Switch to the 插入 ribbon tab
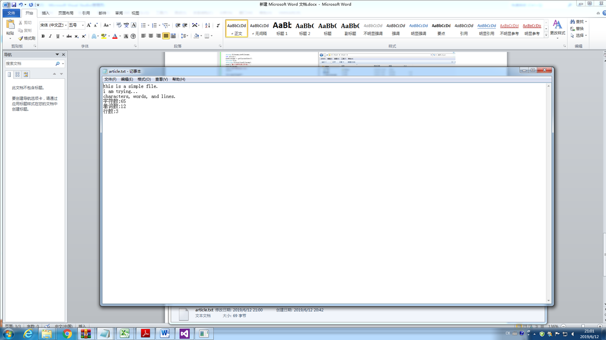This screenshot has width=606, height=340. tap(46, 13)
